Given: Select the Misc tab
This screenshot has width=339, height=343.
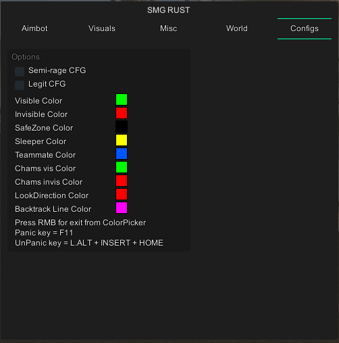Looking at the screenshot, I should tap(169, 28).
